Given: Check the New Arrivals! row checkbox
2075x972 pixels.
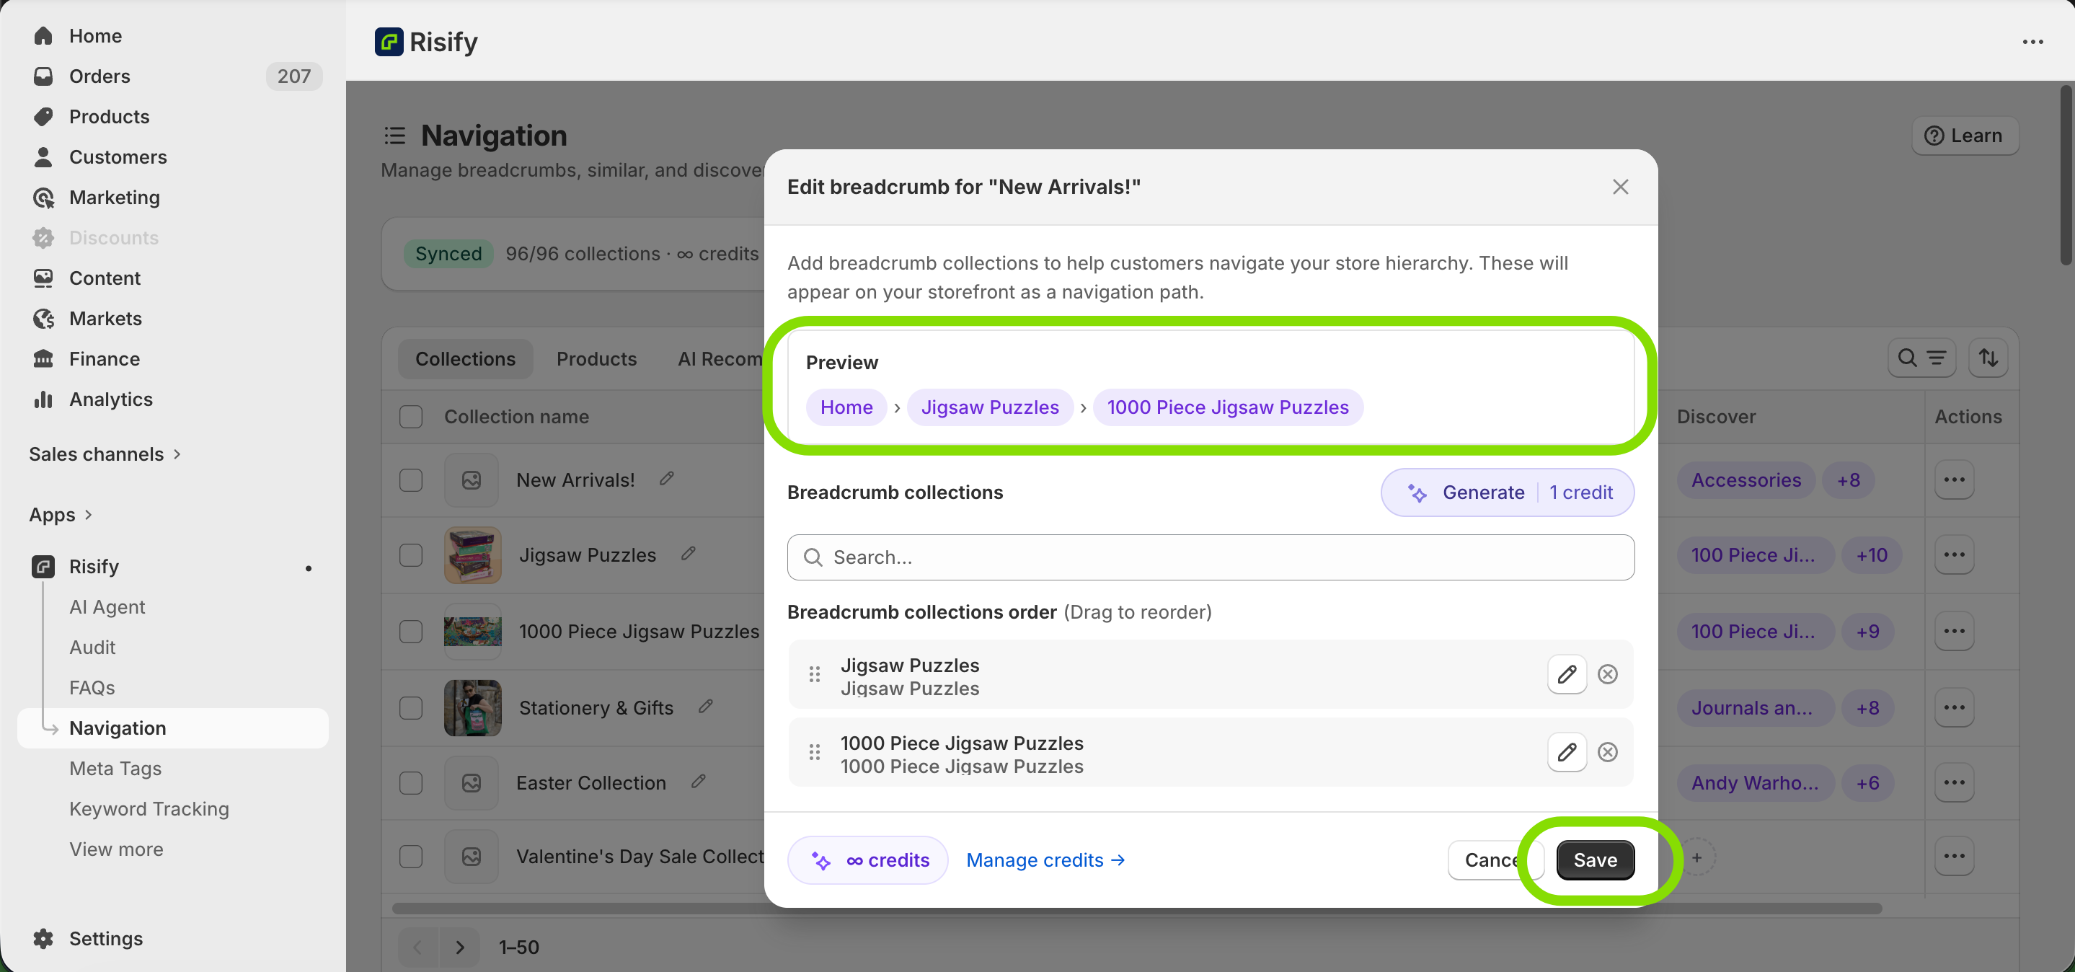Looking at the screenshot, I should pyautogui.click(x=411, y=480).
